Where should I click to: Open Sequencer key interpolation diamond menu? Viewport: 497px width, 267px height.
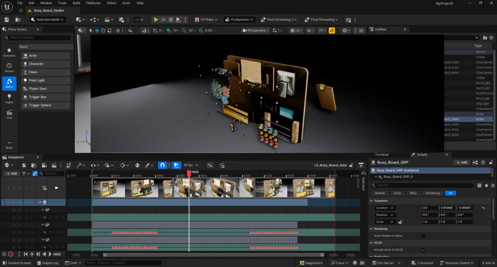(124, 165)
